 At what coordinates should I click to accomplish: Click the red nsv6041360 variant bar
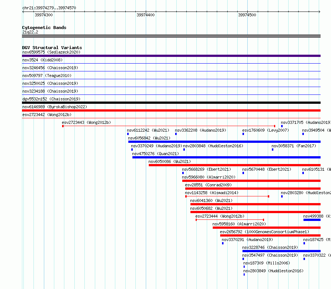(256, 204)
